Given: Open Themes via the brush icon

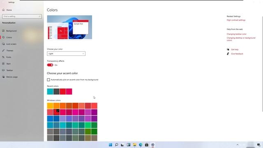Looking at the screenshot, I should pos(3,51).
